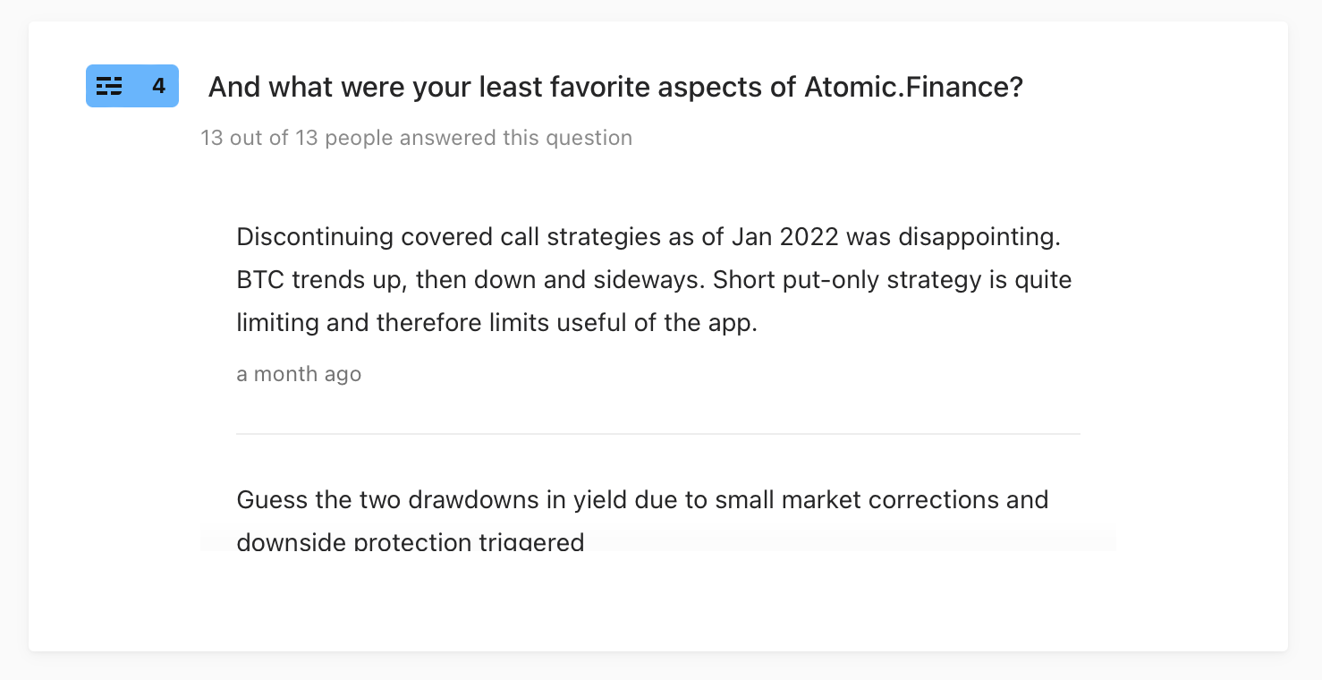Image resolution: width=1322 pixels, height=680 pixels.
Task: Click the 'downside protection triggered' line
Action: 411,541
